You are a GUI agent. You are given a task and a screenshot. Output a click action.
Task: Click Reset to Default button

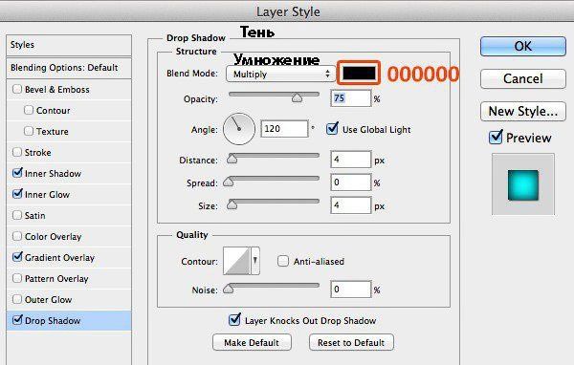point(351,342)
